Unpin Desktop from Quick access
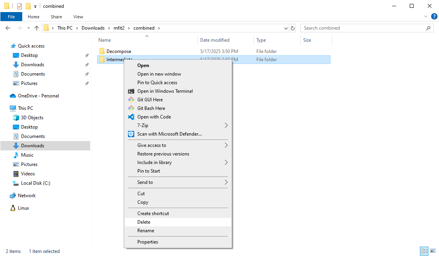Screen dimensions: 439x256 87,55
